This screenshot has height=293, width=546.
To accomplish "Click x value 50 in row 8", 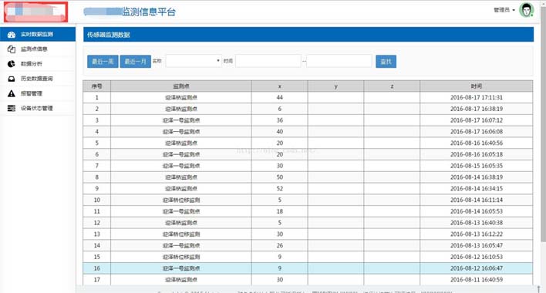I will coord(280,177).
